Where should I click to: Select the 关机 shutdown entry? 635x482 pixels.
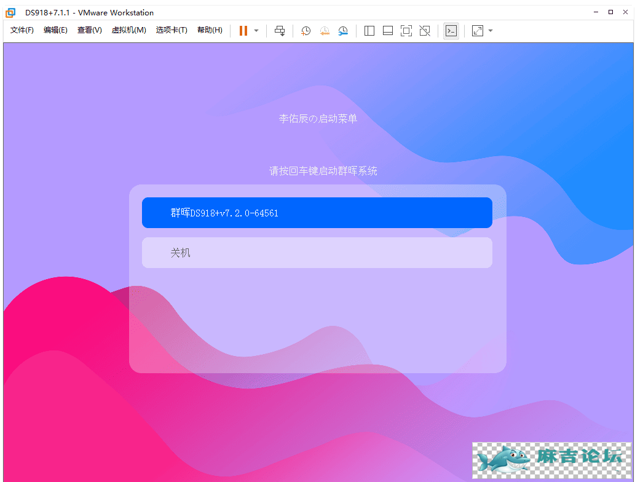317,253
